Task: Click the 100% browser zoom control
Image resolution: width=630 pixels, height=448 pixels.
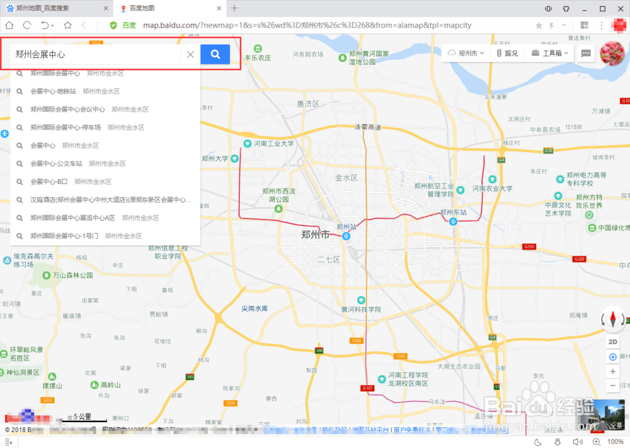Action: (x=614, y=441)
